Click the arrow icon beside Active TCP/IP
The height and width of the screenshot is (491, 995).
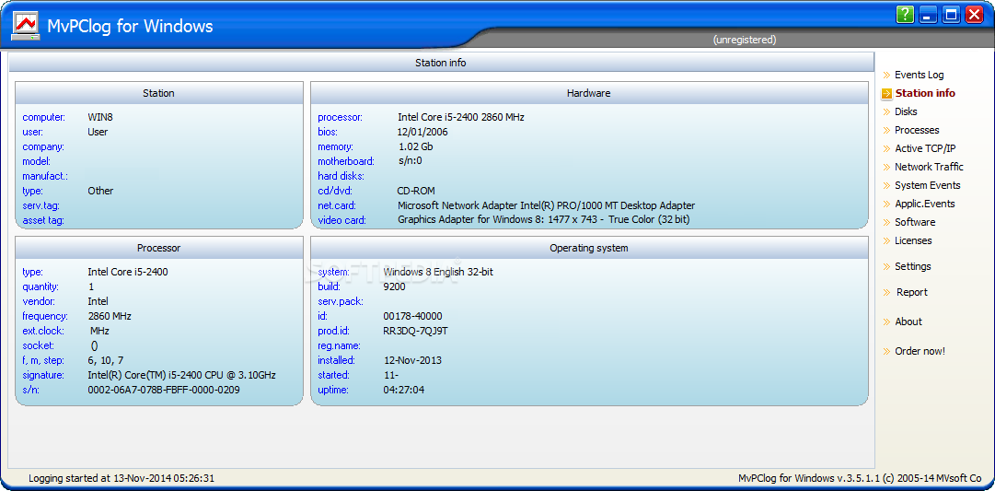click(886, 148)
